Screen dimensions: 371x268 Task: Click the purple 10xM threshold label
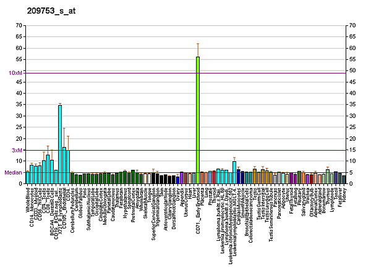16,73
